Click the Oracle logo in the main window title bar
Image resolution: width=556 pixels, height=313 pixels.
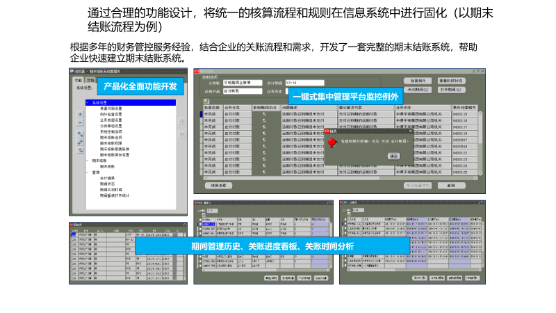(x=197, y=72)
